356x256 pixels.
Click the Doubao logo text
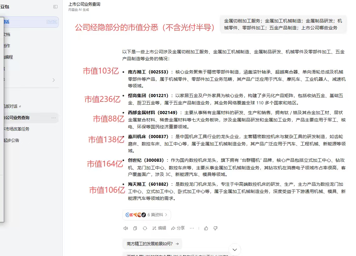click(x=5, y=7)
